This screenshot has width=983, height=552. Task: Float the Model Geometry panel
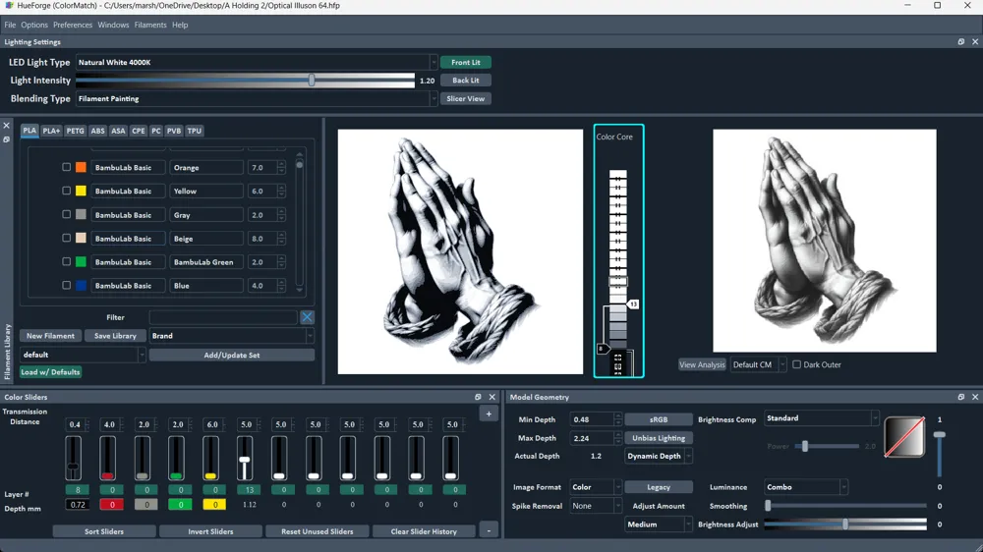[961, 397]
